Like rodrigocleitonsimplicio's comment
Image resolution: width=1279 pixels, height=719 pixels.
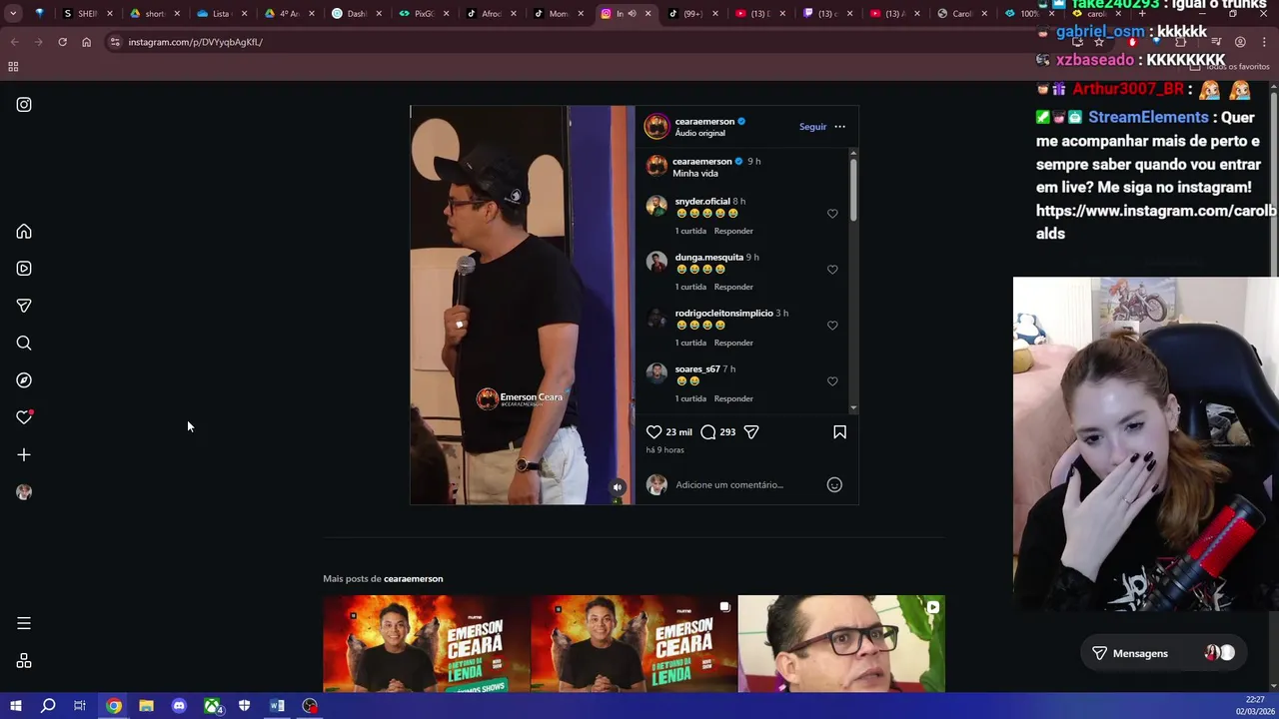pyautogui.click(x=832, y=326)
